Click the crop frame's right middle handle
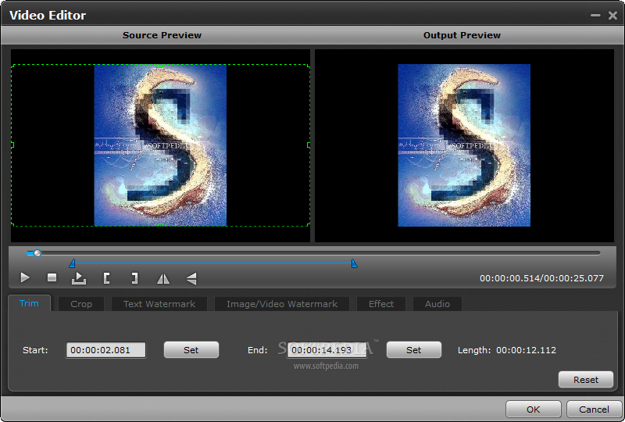The height and width of the screenshot is (422, 625). point(309,145)
